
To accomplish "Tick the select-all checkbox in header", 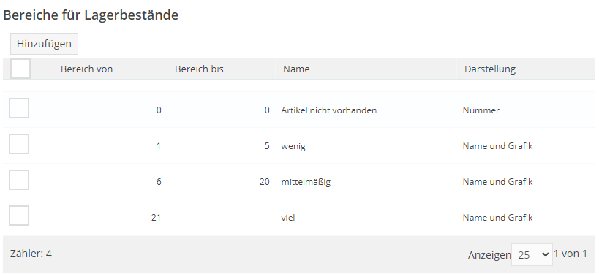I will point(20,69).
